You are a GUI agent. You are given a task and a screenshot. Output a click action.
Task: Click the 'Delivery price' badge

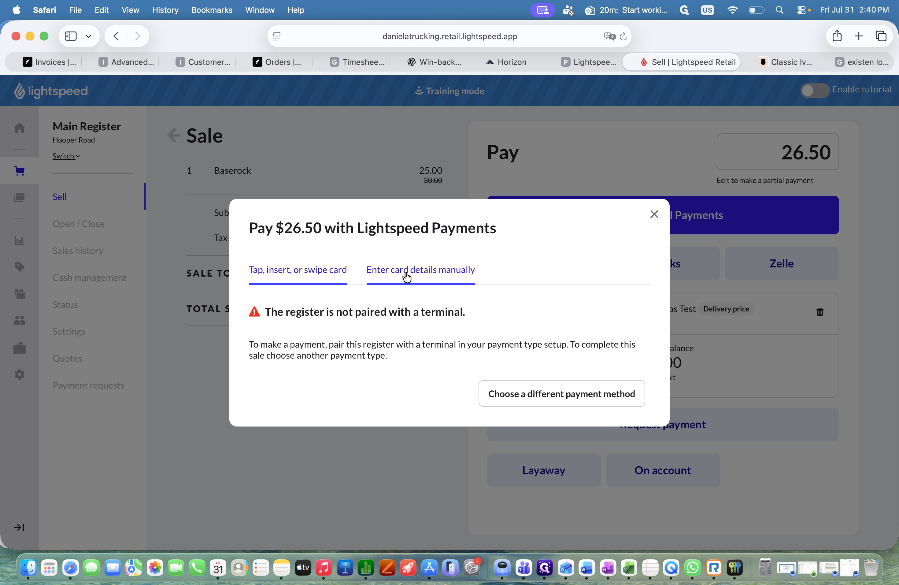pos(726,309)
